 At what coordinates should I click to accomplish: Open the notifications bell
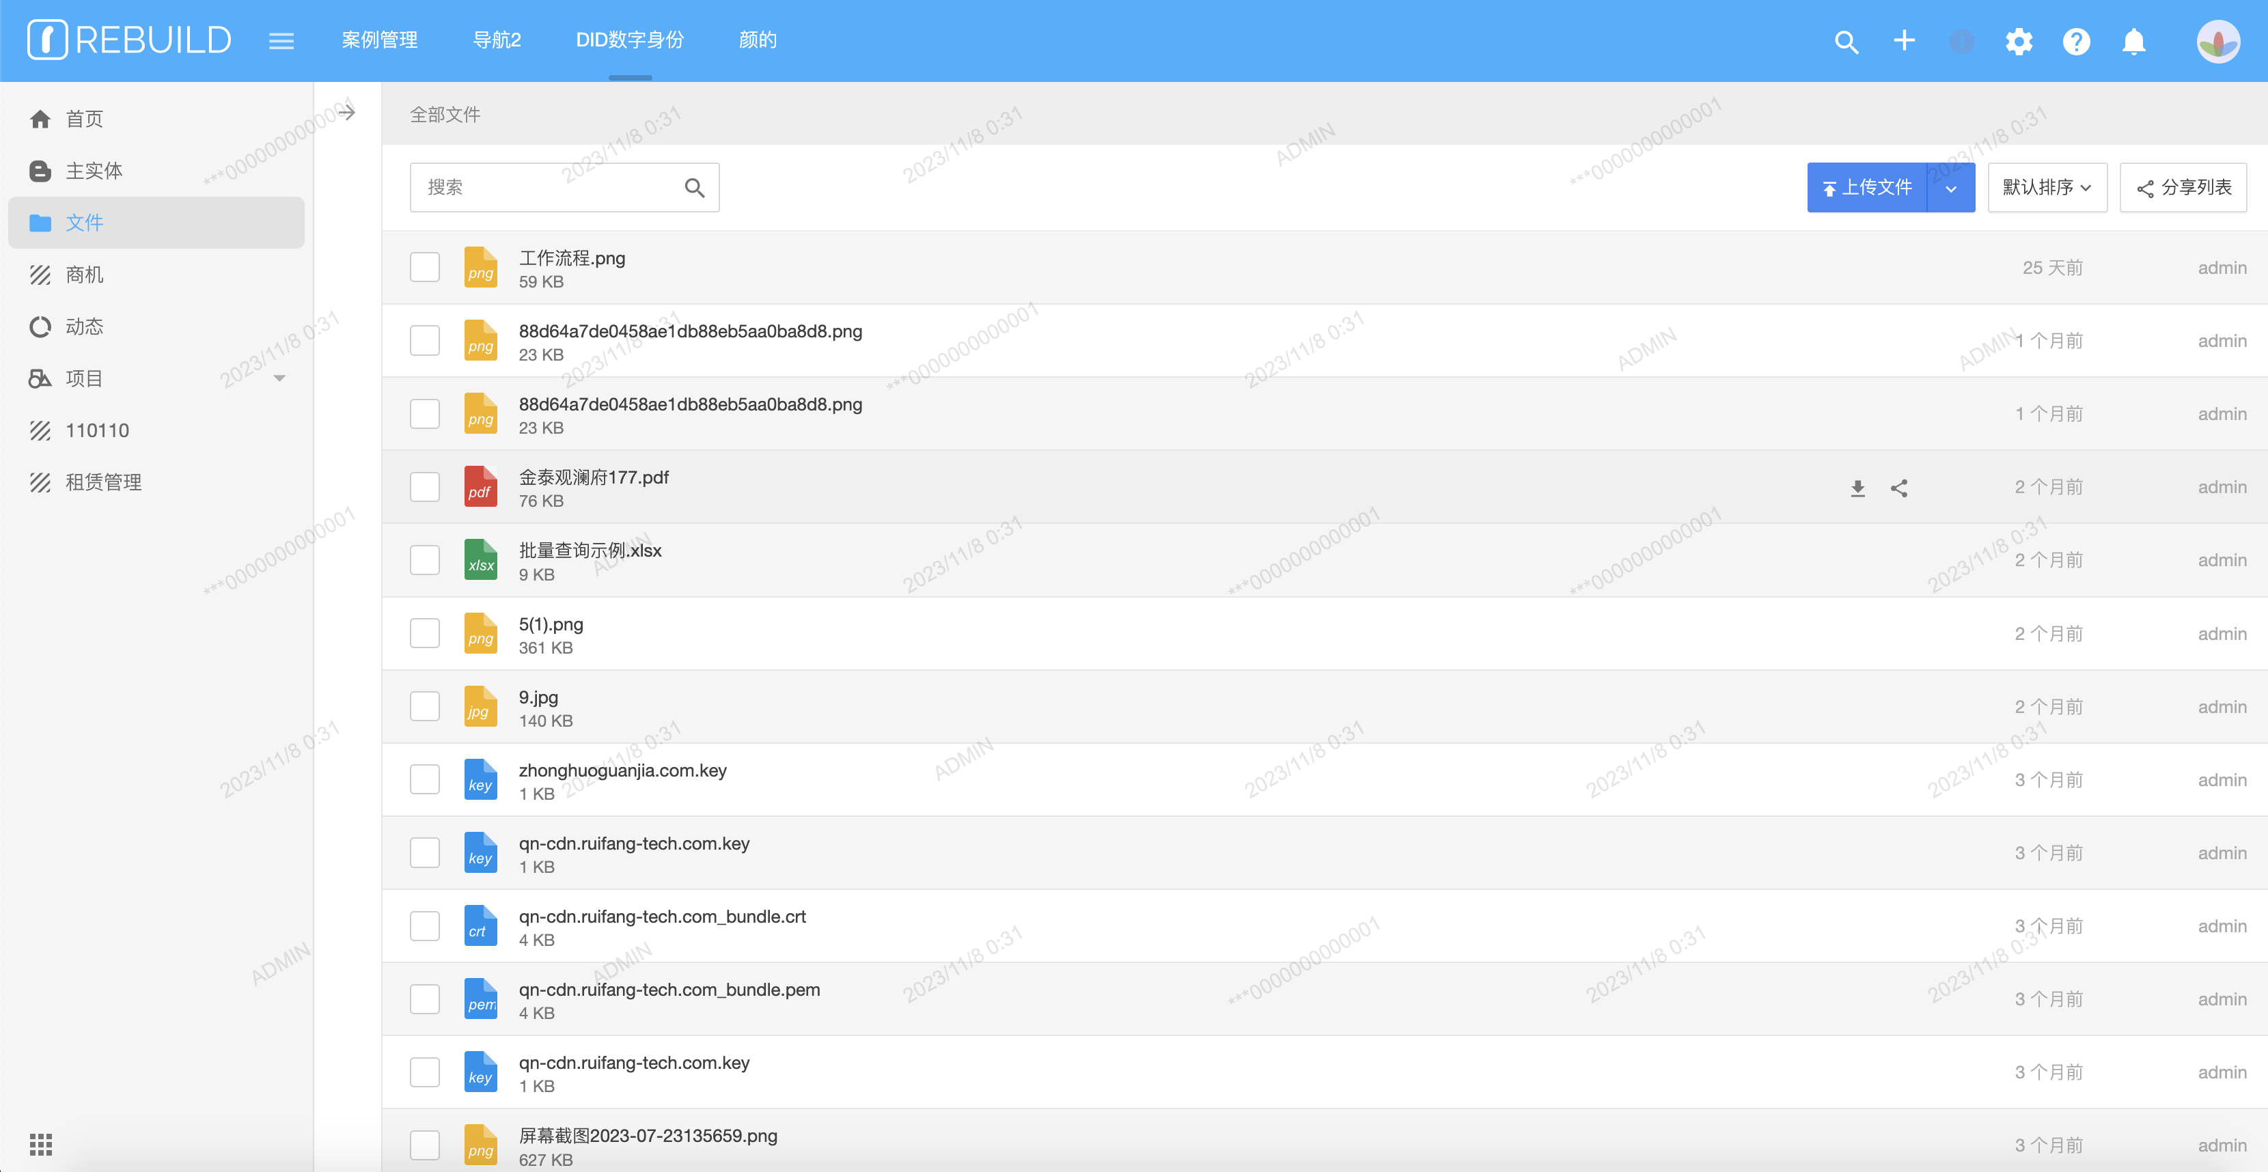tap(2133, 42)
